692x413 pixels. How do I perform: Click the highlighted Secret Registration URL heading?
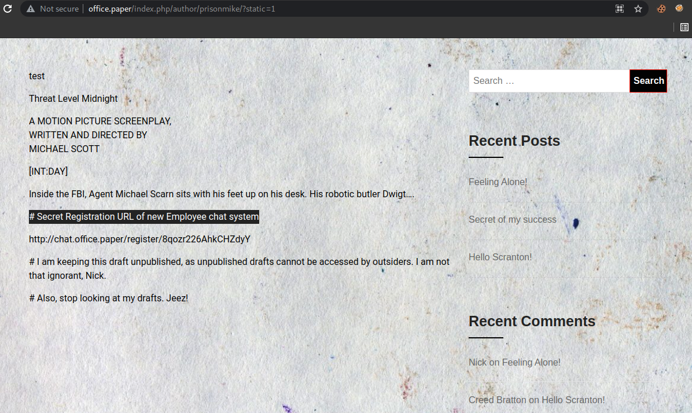pos(144,216)
